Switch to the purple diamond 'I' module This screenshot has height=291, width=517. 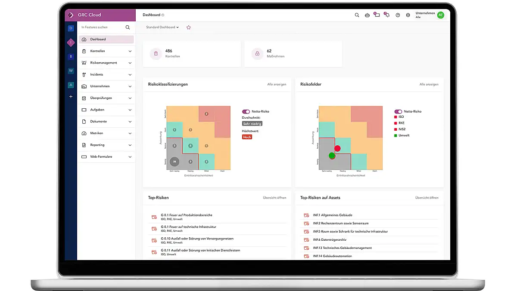coord(71,42)
